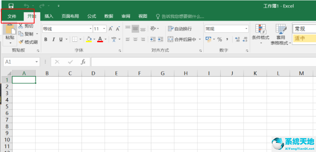Click the borders icon
Viewport: 316px width, 152px height.
pyautogui.click(x=75, y=39)
